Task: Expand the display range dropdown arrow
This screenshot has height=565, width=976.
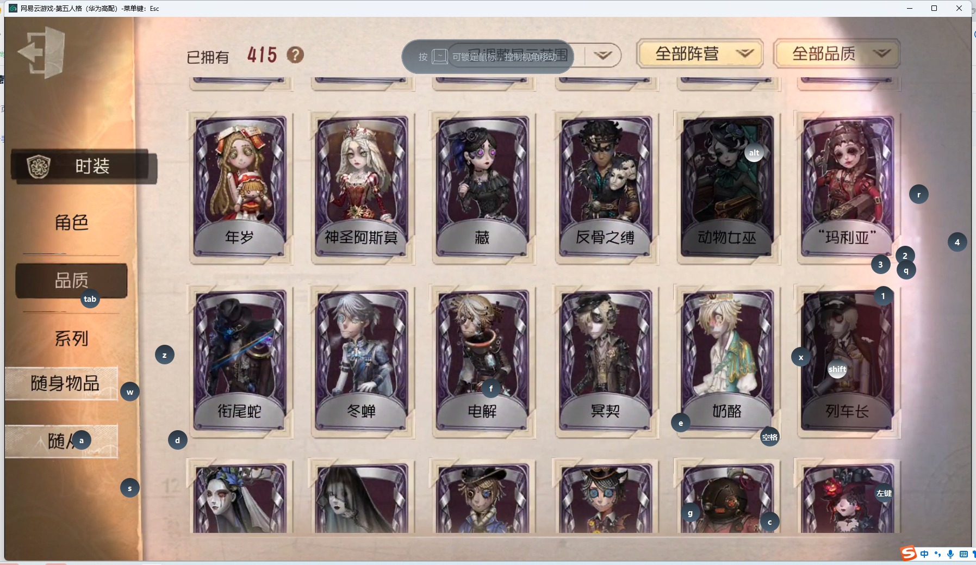Action: click(602, 55)
